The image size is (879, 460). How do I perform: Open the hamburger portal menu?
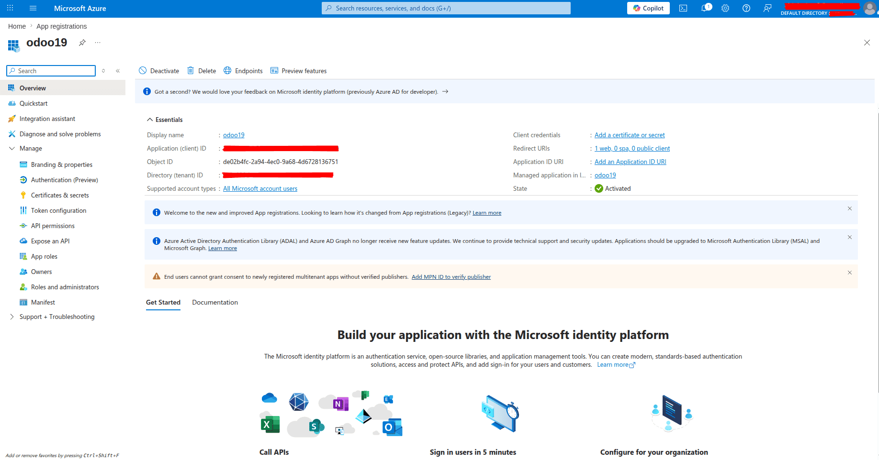tap(33, 8)
